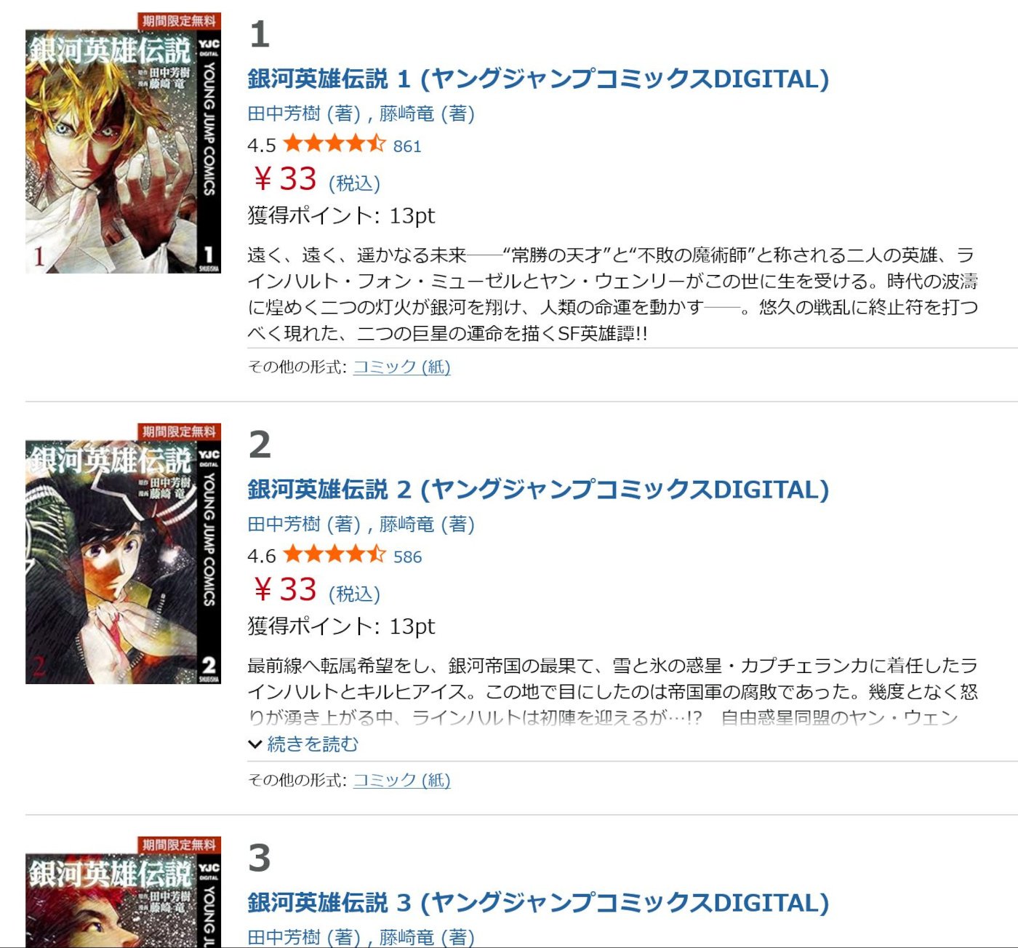Open the 861 reviews count link
1018x948 pixels.
(407, 146)
